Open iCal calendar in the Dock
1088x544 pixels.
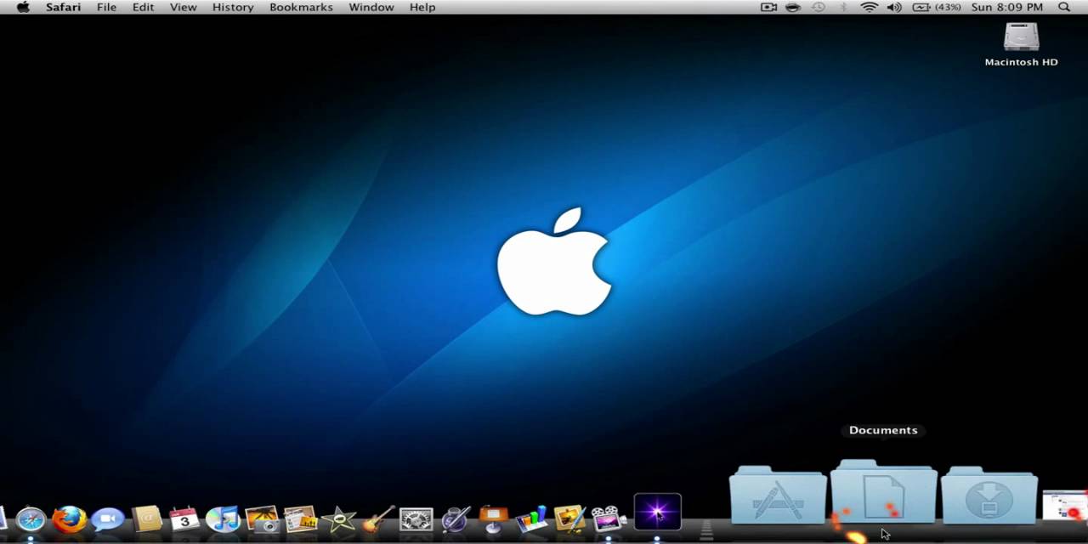(x=184, y=518)
